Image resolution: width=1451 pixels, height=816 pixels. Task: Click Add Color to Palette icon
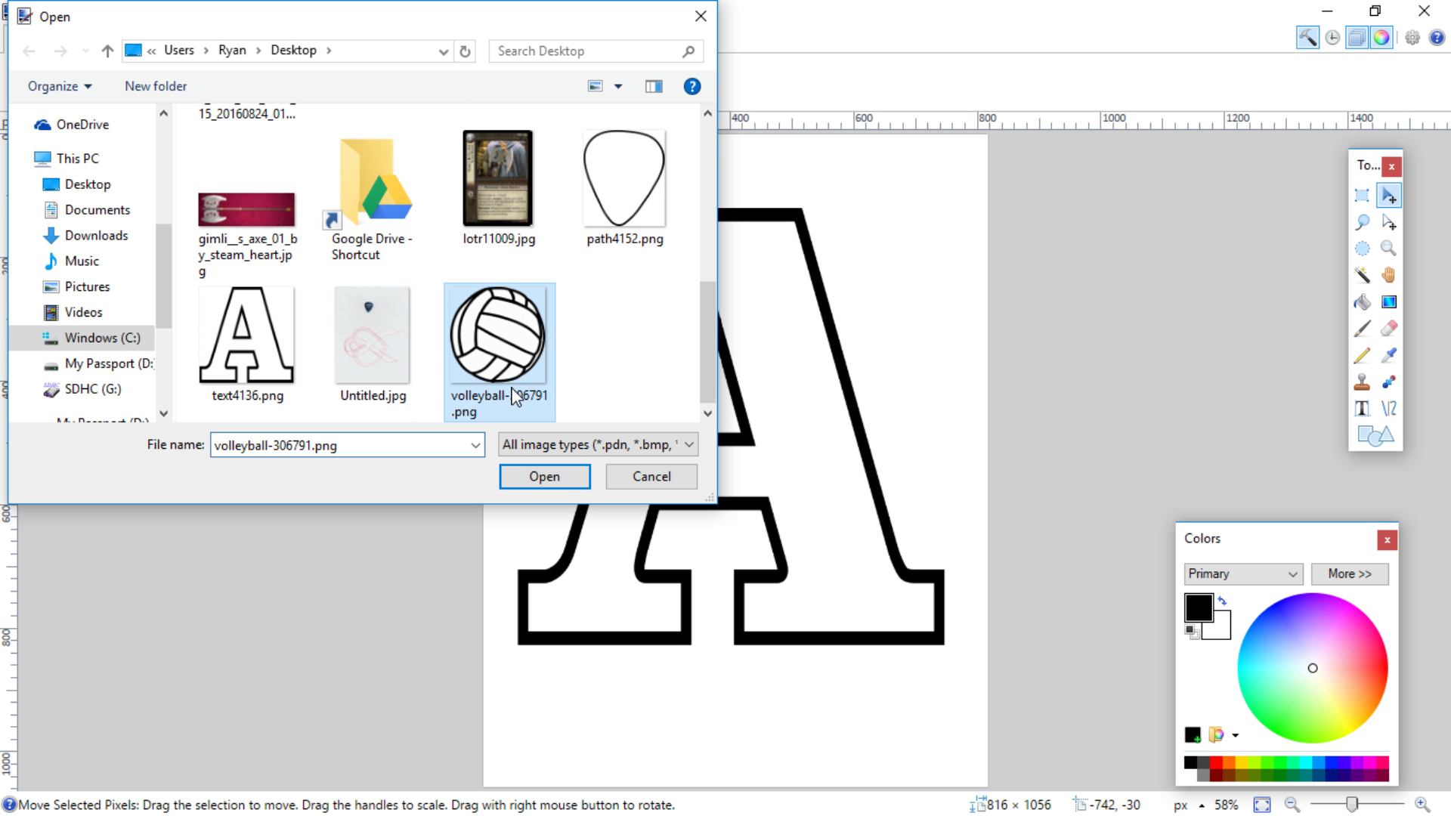[x=1193, y=734]
